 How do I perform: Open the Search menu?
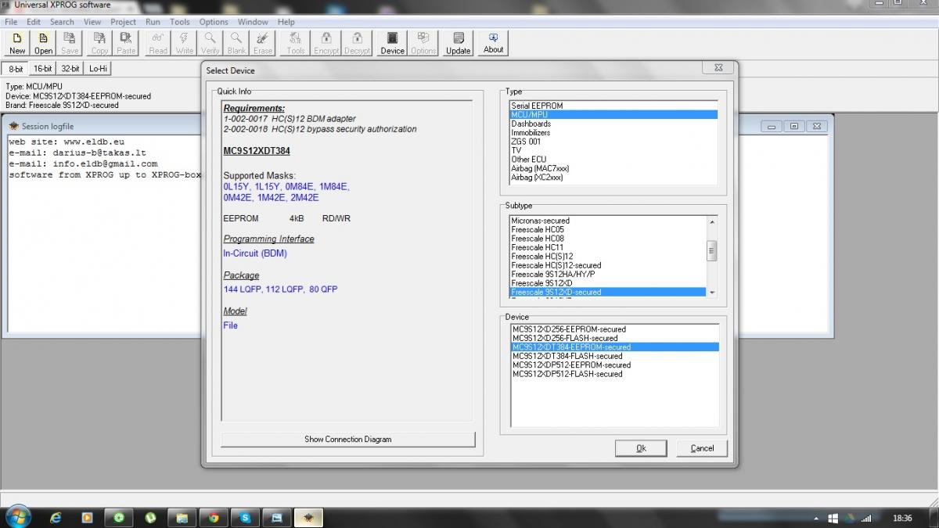pos(62,22)
